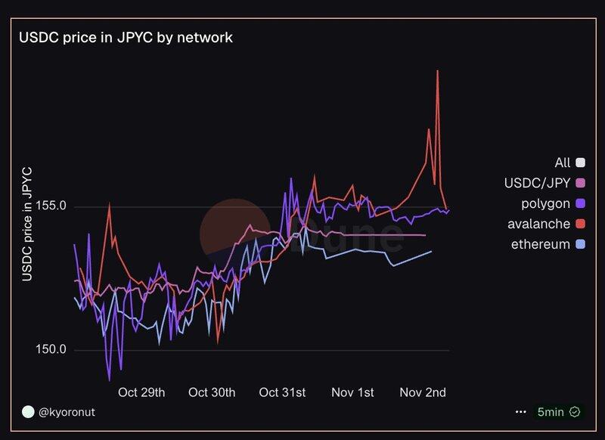Toggle the ethereum legend label
605x440 pixels.
click(541, 244)
